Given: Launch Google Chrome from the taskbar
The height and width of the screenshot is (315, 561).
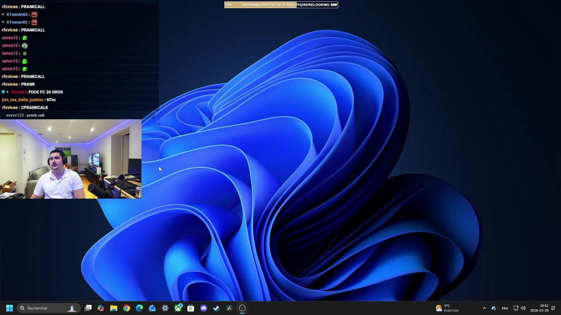Looking at the screenshot, I should pos(126,308).
